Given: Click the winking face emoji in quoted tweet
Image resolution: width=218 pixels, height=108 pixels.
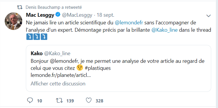Looking at the screenshot, I should tap(80, 68).
